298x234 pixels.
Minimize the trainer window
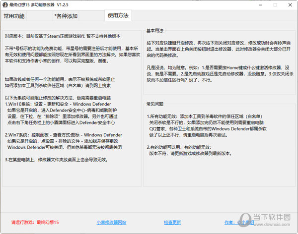click(261, 5)
